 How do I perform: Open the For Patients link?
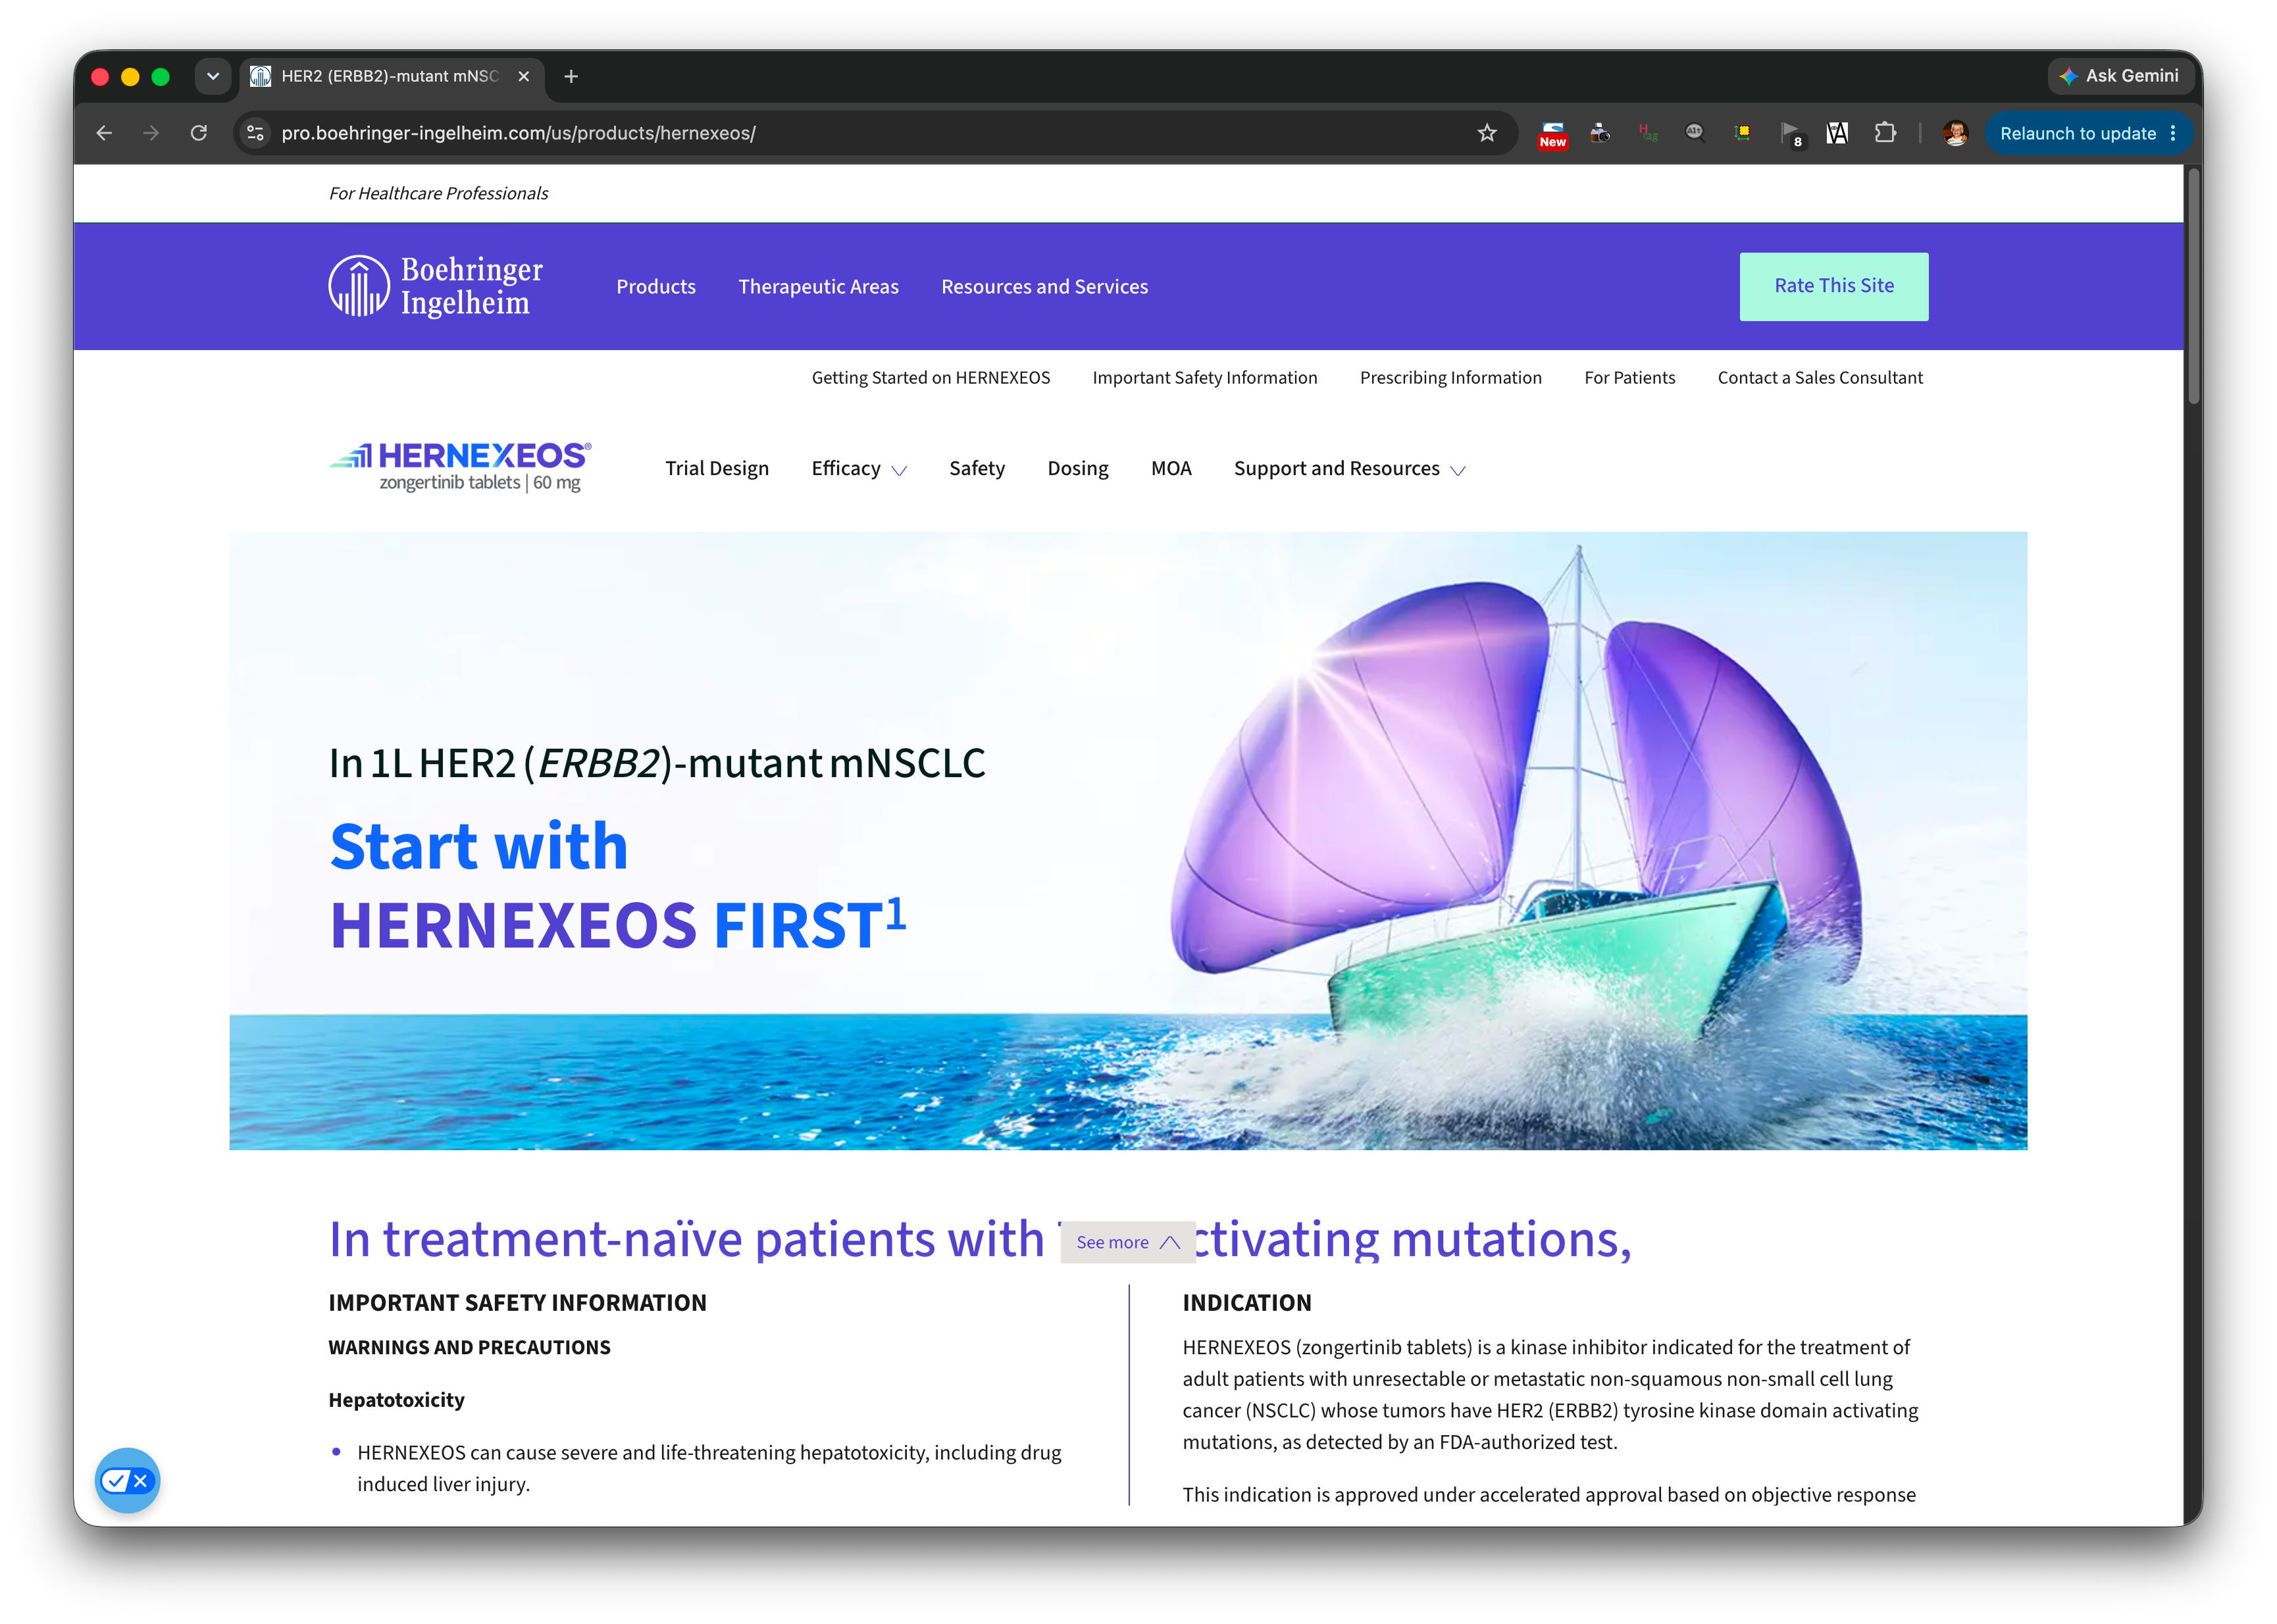tap(1630, 378)
